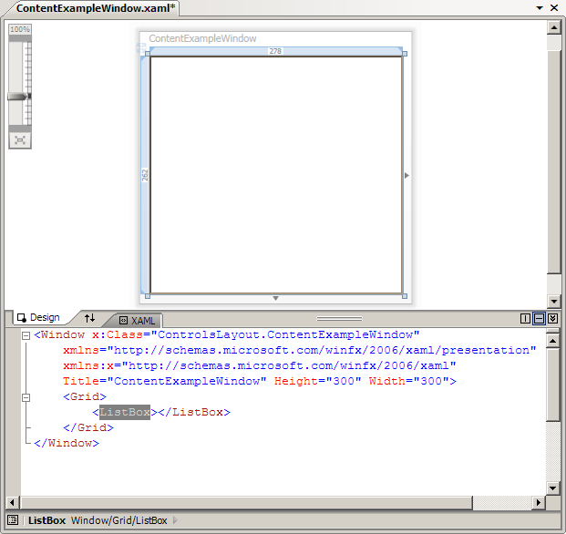Select the ContentExampleWindow.xaml* document tab
566x534 pixels.
point(96,8)
